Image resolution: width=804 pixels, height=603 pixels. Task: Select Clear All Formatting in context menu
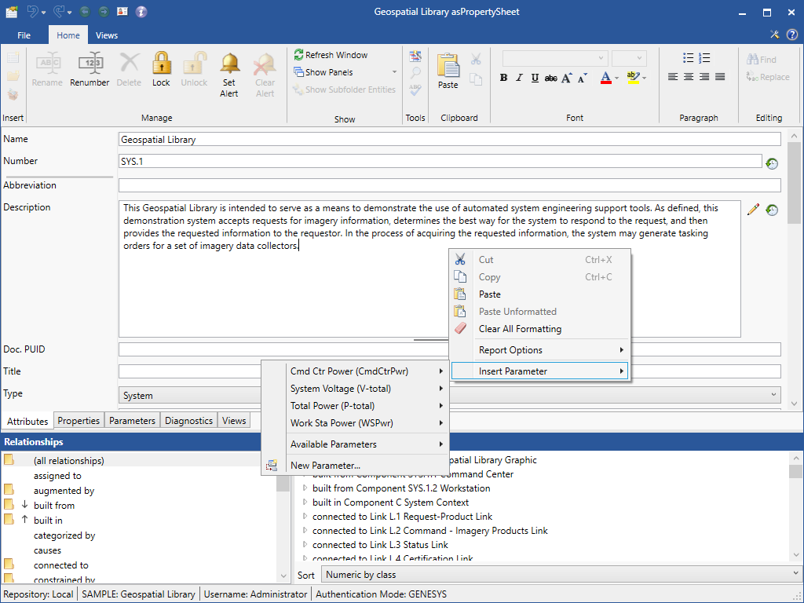point(520,329)
